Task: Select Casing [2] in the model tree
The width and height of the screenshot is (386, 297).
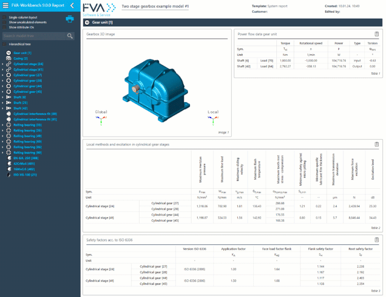Action: pyautogui.click(x=21, y=58)
